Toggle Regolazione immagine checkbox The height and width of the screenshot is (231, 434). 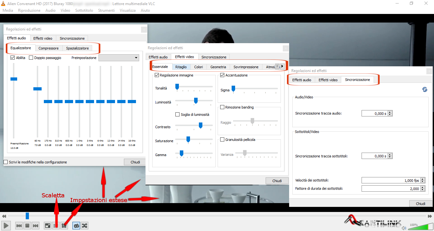[157, 75]
